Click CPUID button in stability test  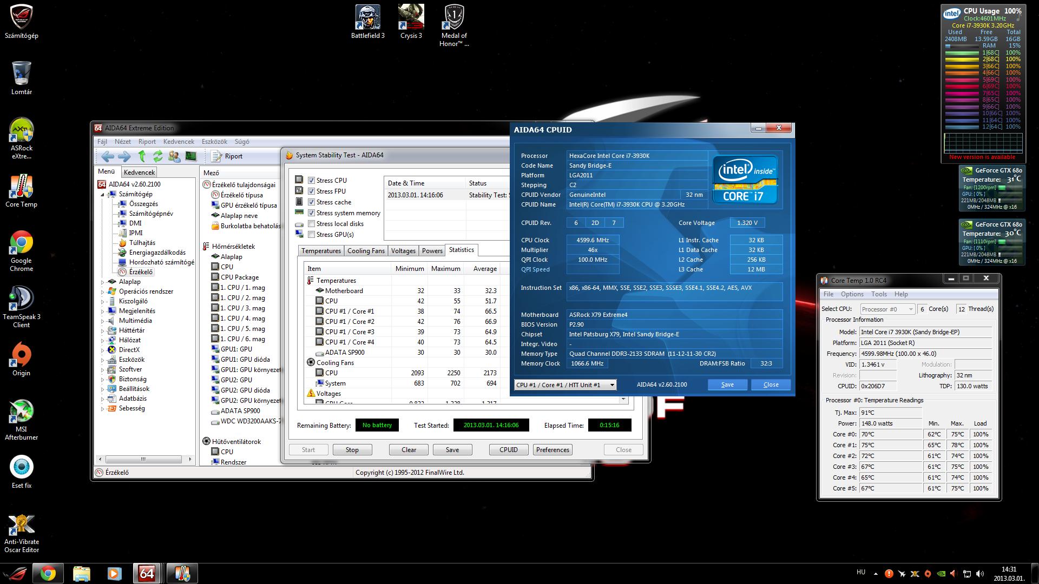[509, 450]
